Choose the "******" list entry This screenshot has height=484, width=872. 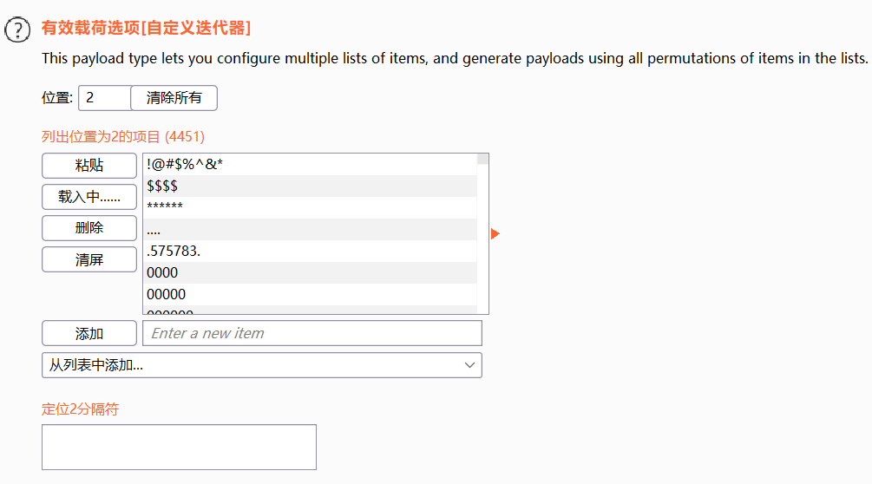[x=310, y=208]
